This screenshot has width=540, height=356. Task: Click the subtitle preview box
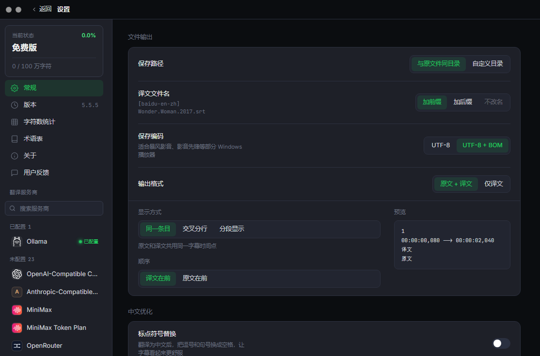tap(452, 245)
